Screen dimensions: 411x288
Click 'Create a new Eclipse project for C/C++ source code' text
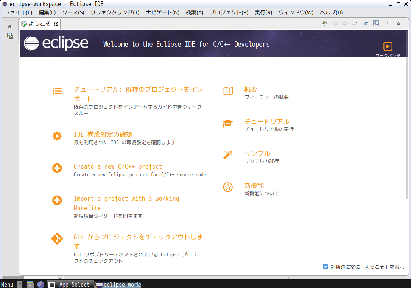[140, 175]
